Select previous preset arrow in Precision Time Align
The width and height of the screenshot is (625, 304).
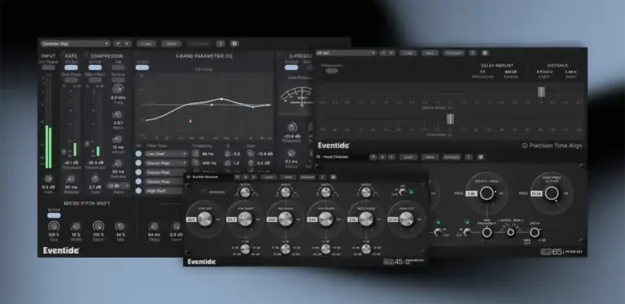click(x=383, y=53)
